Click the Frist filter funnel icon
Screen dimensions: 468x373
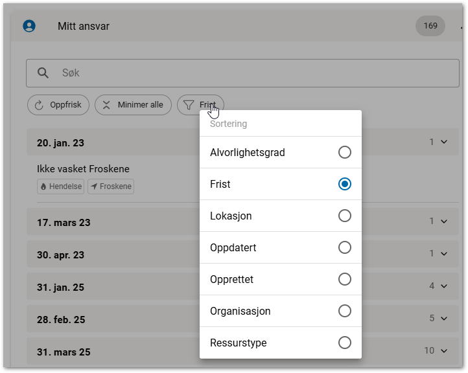(x=189, y=105)
